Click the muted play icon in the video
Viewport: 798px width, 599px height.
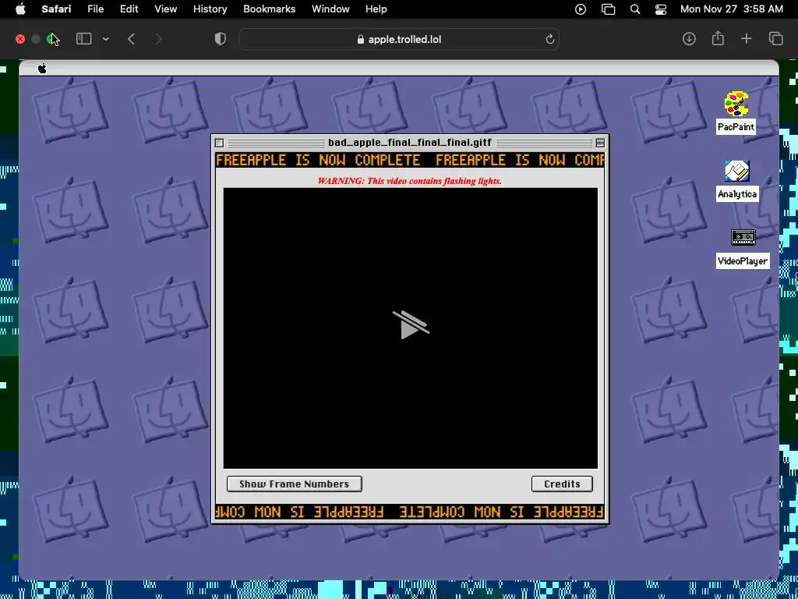411,325
